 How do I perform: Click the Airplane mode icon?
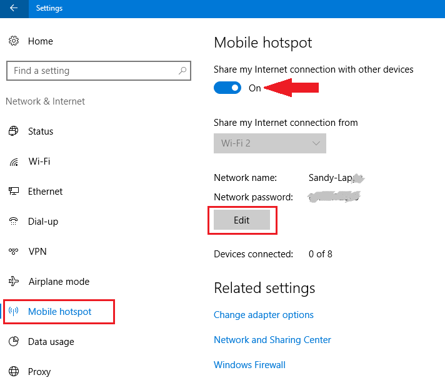tap(14, 282)
